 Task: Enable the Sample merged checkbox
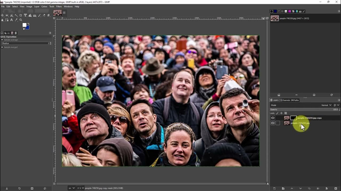[2, 47]
